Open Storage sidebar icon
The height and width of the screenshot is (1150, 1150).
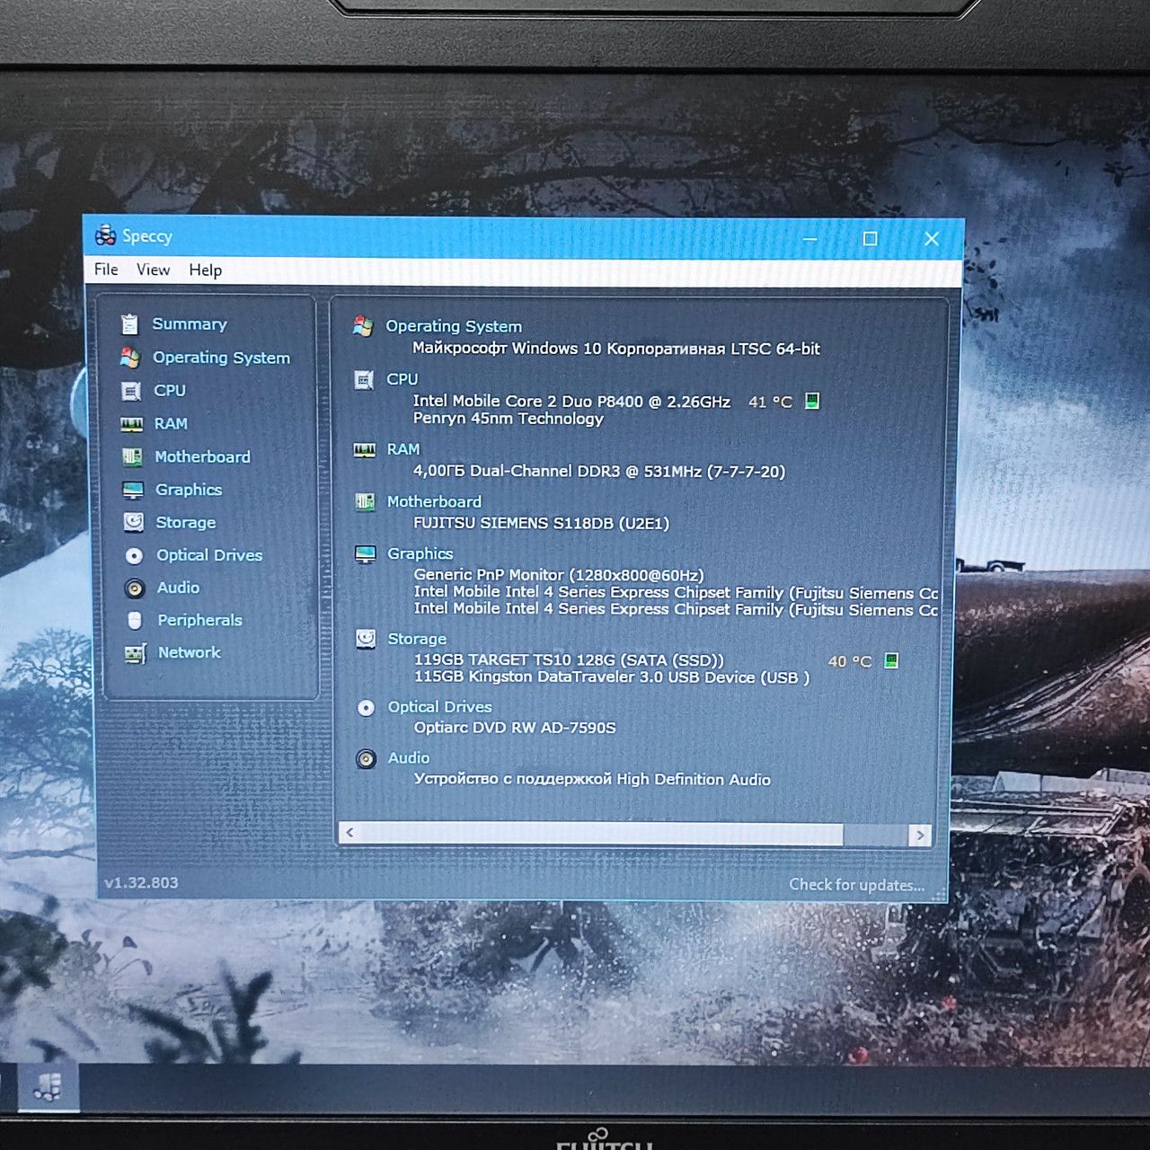[133, 522]
